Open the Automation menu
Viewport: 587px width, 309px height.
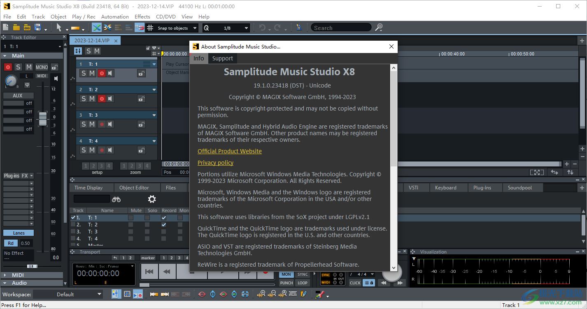pos(115,16)
